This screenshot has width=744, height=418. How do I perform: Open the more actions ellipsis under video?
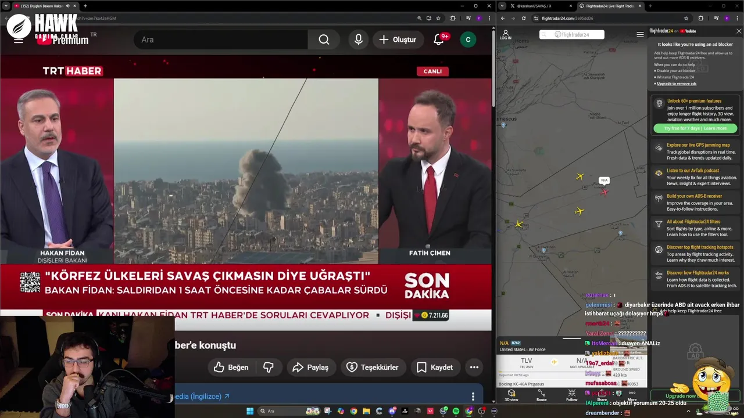(474, 367)
